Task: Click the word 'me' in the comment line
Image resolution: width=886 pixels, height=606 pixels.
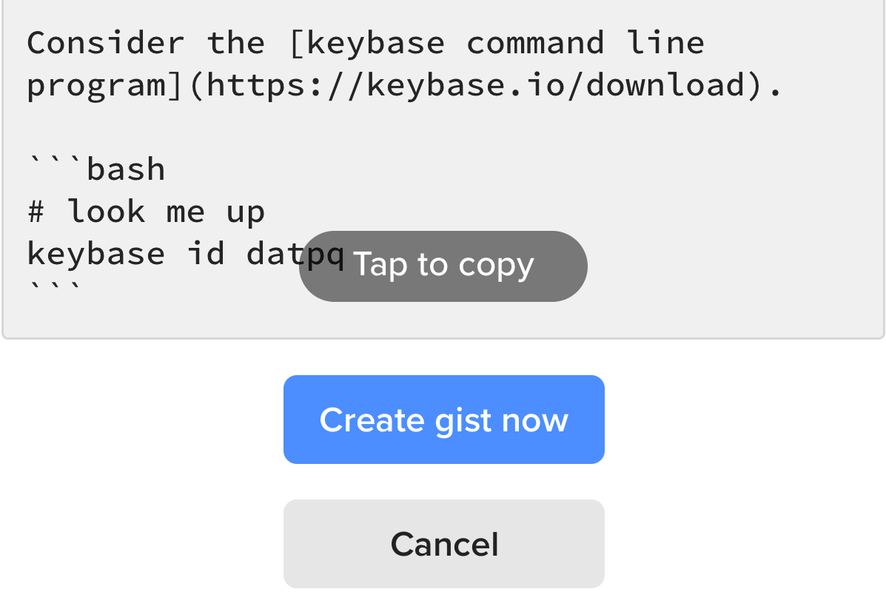Action: click(x=185, y=212)
